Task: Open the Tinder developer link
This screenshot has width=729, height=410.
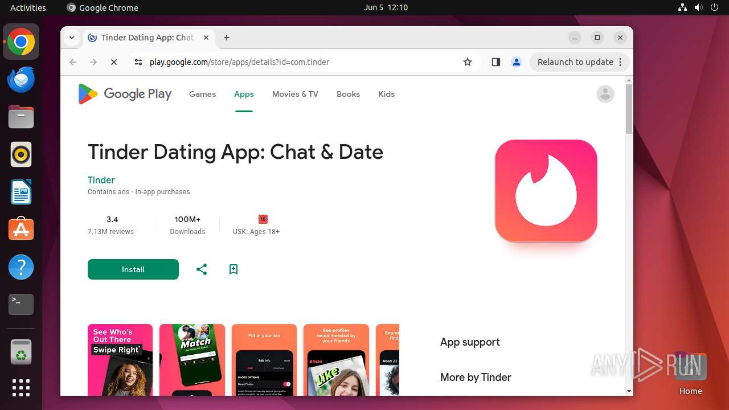Action: pos(101,180)
